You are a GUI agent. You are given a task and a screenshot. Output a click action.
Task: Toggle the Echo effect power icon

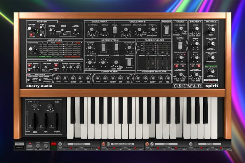coord(147,144)
